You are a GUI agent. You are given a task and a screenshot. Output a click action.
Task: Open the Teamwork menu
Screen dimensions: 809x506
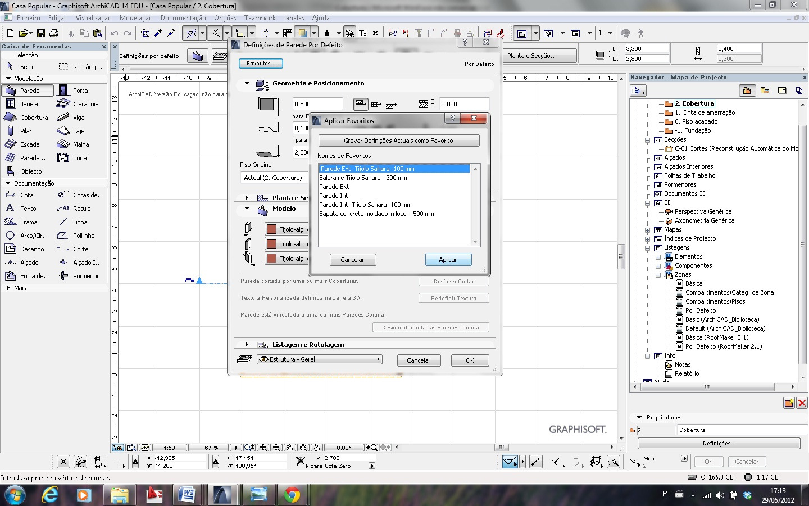click(260, 18)
